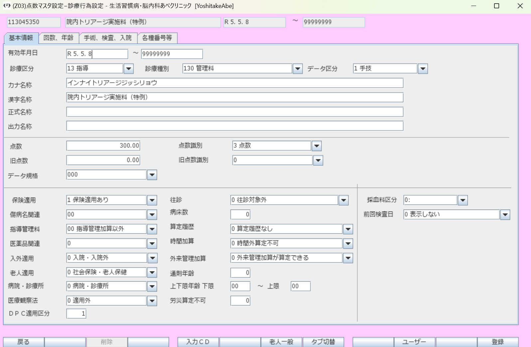The image size is (531, 347).
Task: Expand the 診療種別 dropdown list
Action: [298, 69]
